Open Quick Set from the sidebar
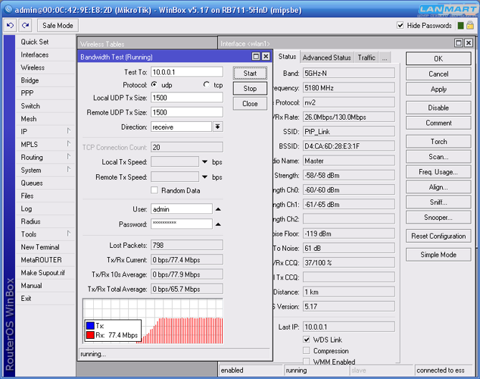 point(45,42)
